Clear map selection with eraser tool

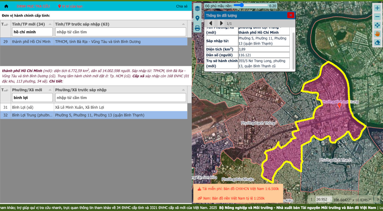pyautogui.click(x=377, y=42)
